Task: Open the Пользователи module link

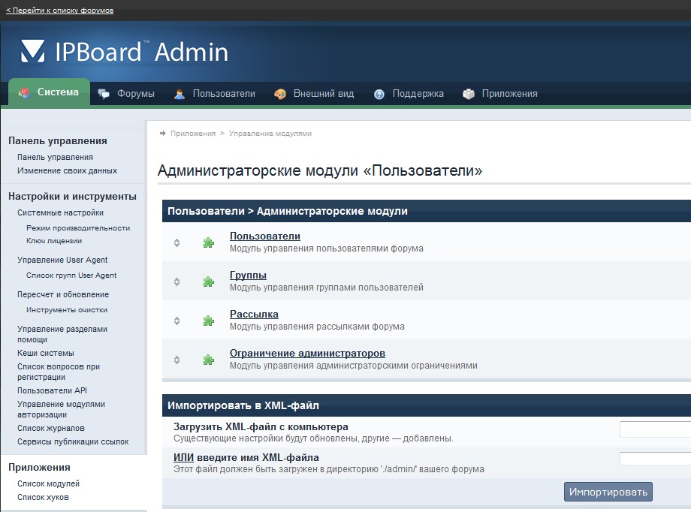Action: coord(265,236)
